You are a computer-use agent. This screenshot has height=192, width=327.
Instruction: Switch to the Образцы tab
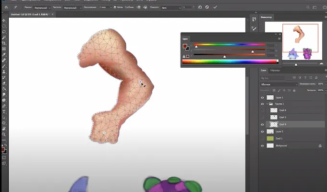275,71
